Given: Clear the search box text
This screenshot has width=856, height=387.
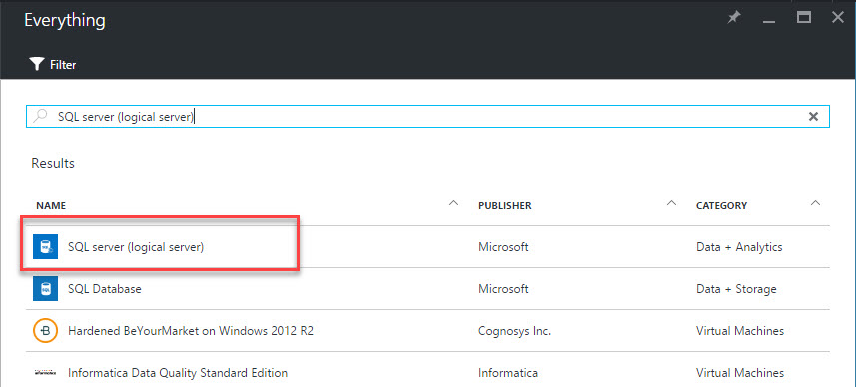Looking at the screenshot, I should [x=813, y=116].
